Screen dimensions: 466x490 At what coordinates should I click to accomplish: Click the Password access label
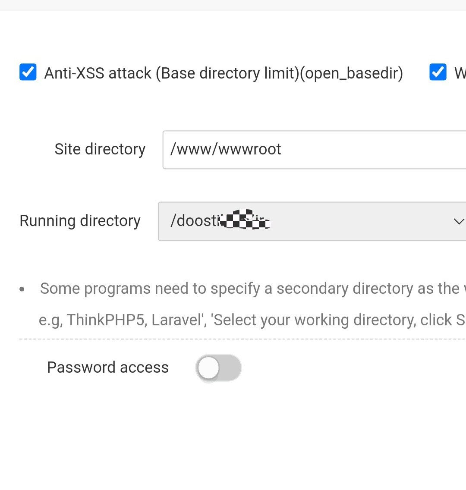[107, 367]
